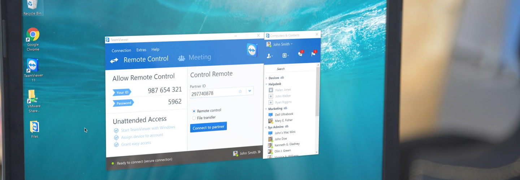Image resolution: width=520 pixels, height=180 pixels.
Task: Select the Dell Ultrabook computer icon
Action: [x=270, y=115]
